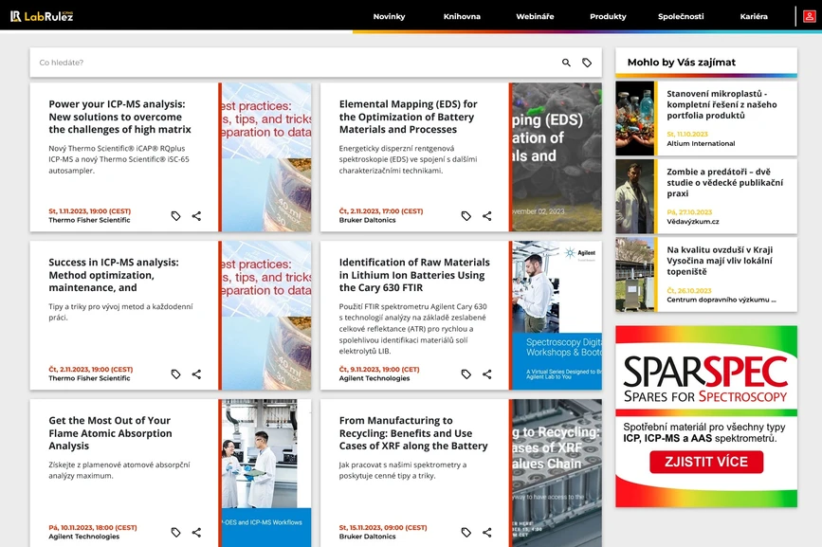Open 'Get the Most Out of Your Flame' title
The height and width of the screenshot is (547, 822).
(110, 433)
